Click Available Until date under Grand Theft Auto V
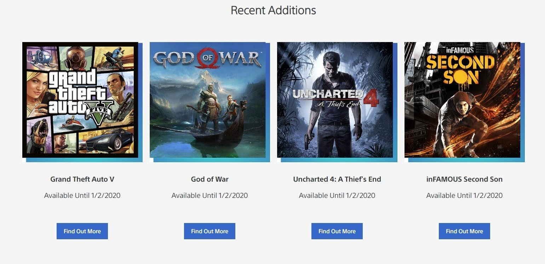The width and height of the screenshot is (545, 264). pyautogui.click(x=82, y=195)
